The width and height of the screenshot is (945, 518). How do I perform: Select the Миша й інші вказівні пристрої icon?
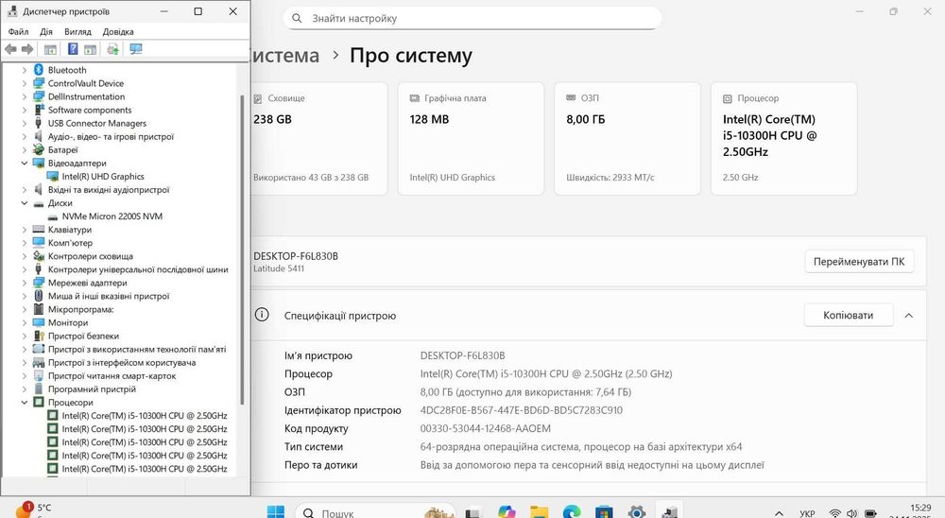[x=39, y=296]
